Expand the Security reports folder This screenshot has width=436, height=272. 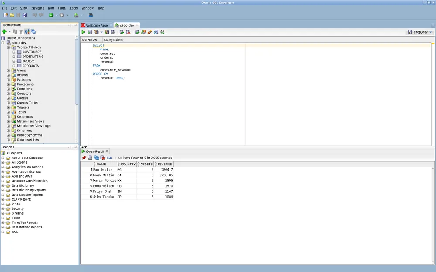[3, 209]
